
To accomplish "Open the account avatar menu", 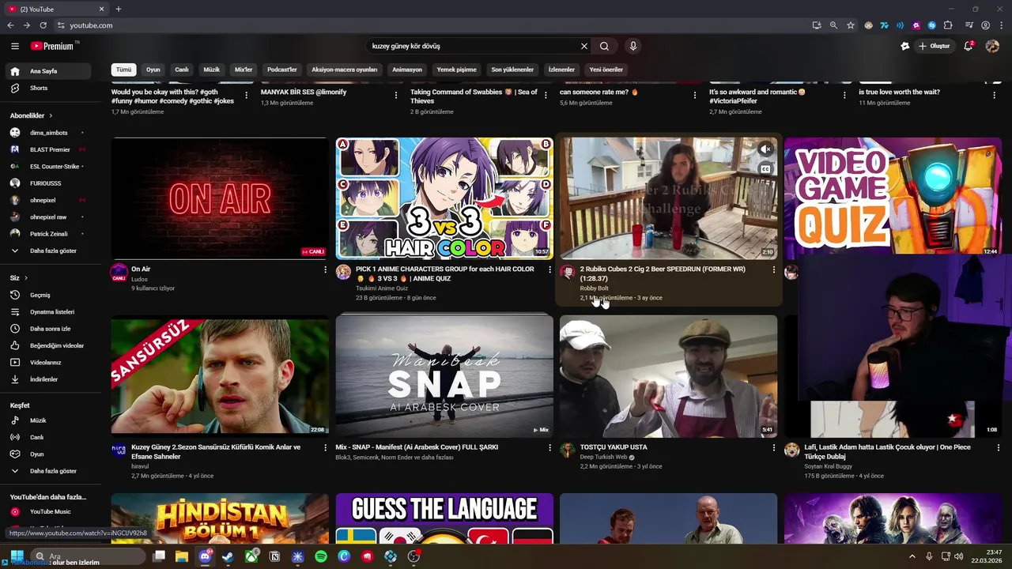I will [x=992, y=46].
